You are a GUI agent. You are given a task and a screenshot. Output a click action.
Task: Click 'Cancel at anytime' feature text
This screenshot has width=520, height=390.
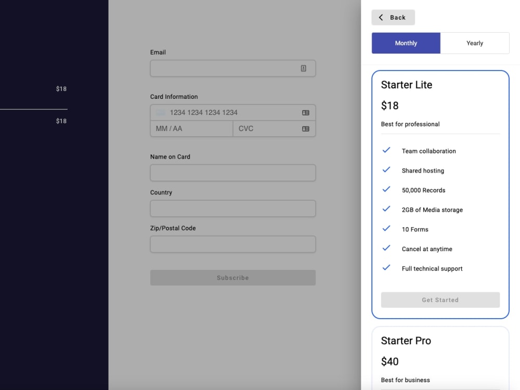tap(427, 249)
